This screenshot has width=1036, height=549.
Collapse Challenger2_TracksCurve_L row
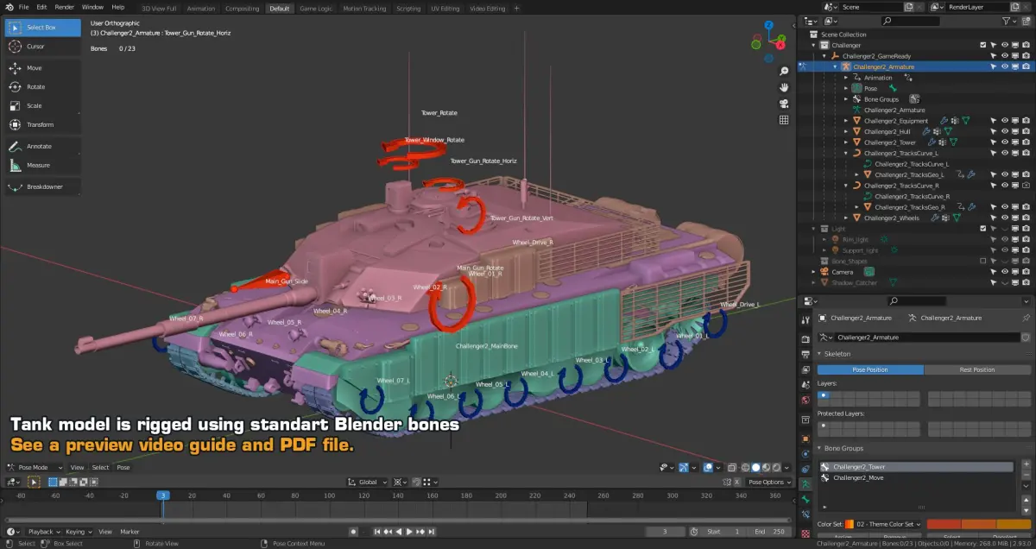coord(846,154)
